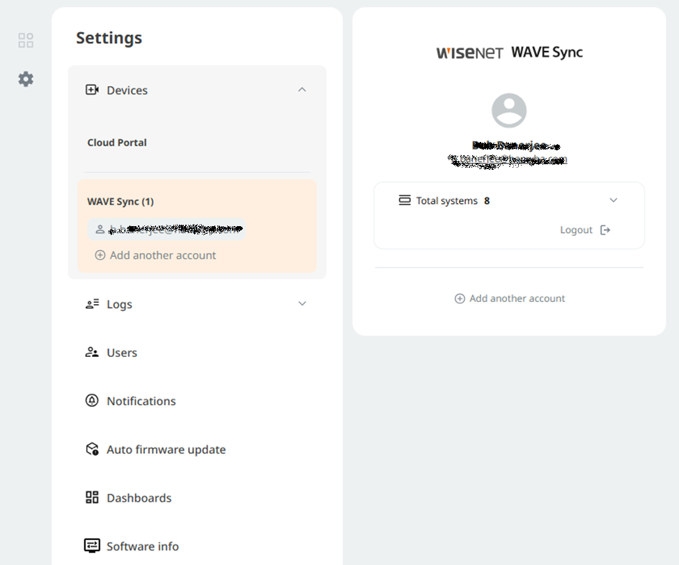Image resolution: width=679 pixels, height=565 pixels.
Task: Click the Dashboards layout icon
Action: click(92, 498)
